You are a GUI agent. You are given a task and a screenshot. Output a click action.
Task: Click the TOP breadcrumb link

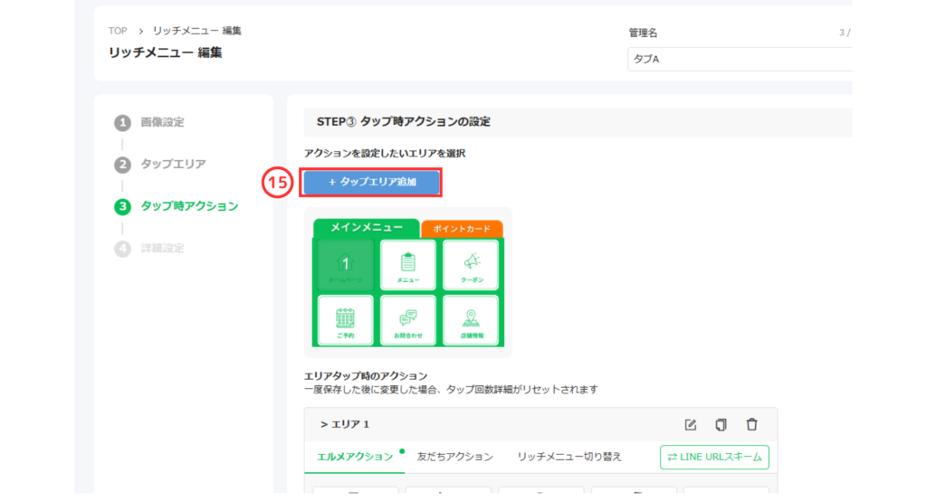coord(118,31)
